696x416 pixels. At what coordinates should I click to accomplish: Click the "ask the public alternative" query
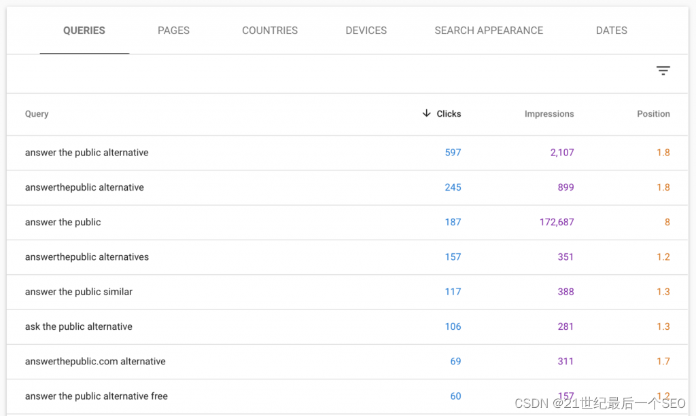tap(79, 326)
